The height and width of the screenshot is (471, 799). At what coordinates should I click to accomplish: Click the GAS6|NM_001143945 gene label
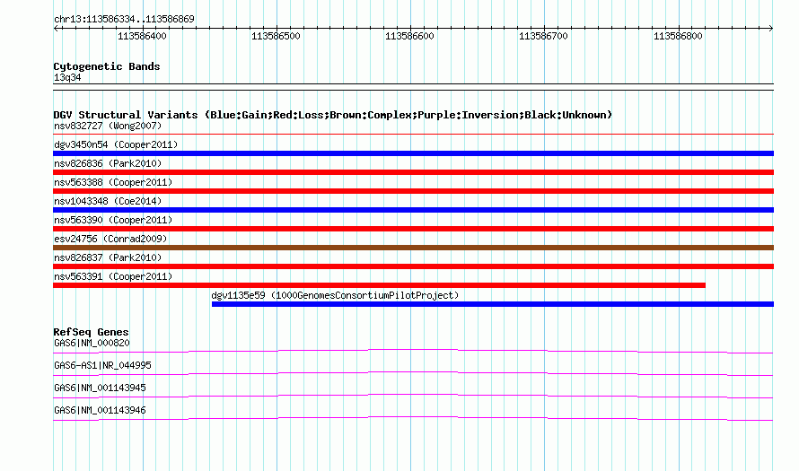(100, 388)
